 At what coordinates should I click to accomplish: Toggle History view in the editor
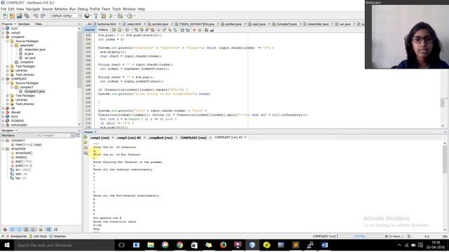click(103, 29)
